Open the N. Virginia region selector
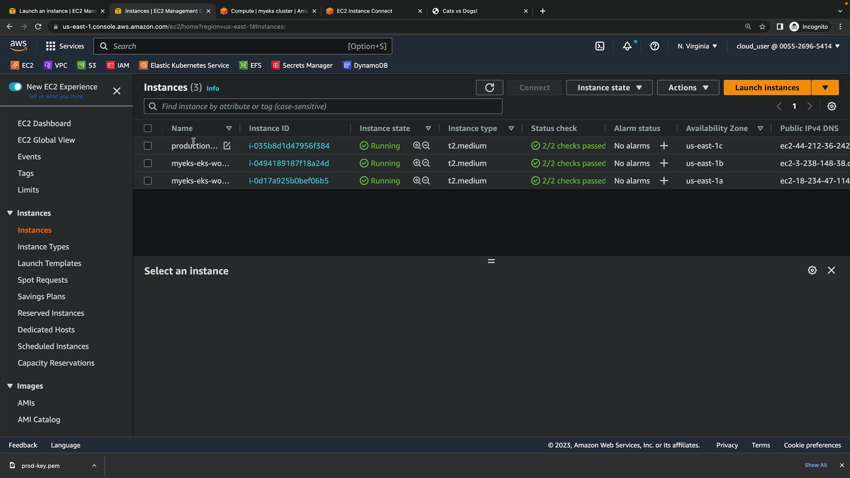The image size is (850, 478). [x=697, y=46]
